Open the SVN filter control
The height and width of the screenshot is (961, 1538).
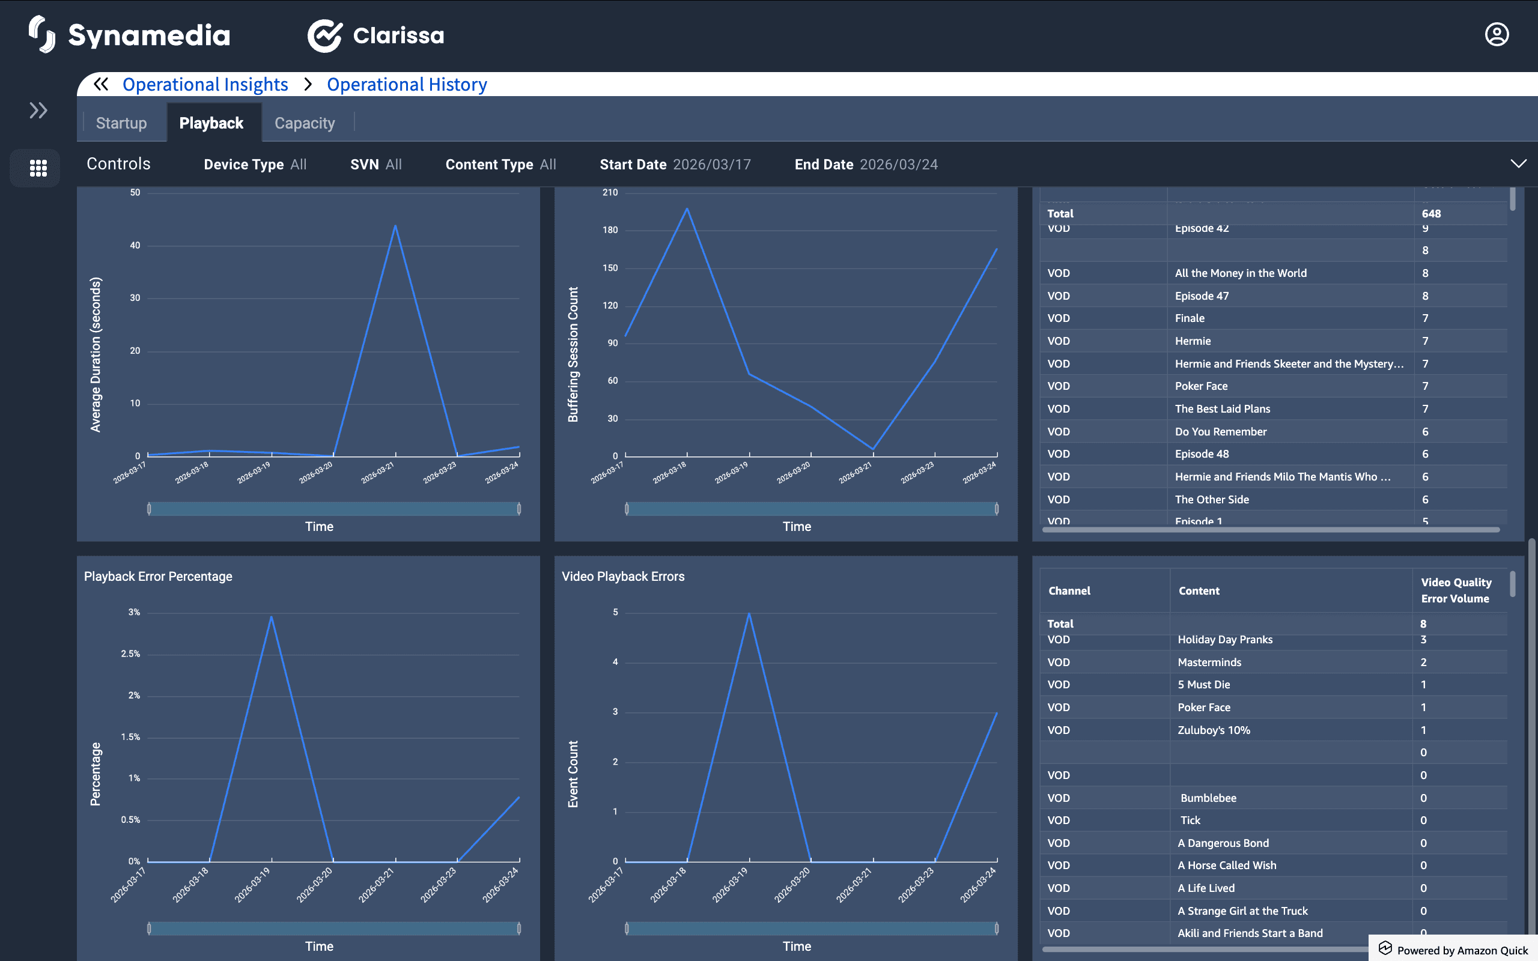click(375, 165)
